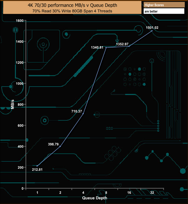Click the MB/s y-axis title

click(x=13, y=104)
